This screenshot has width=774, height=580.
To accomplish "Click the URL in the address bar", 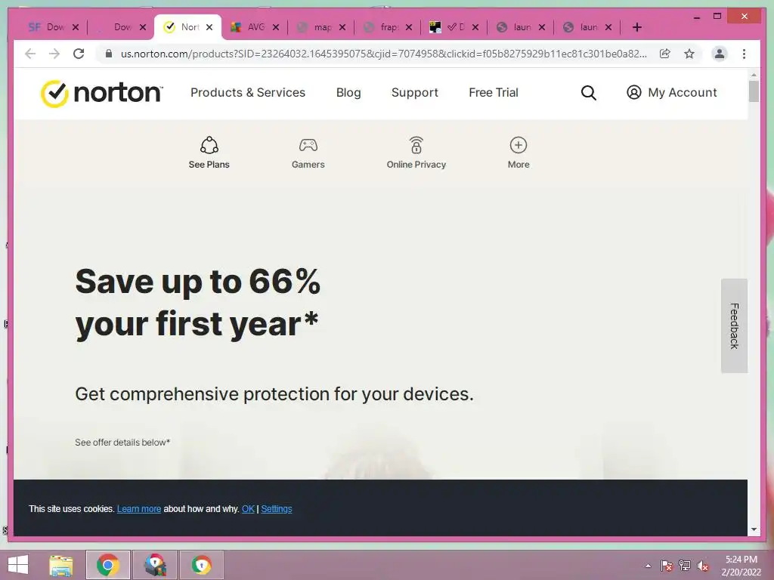I will pos(383,54).
